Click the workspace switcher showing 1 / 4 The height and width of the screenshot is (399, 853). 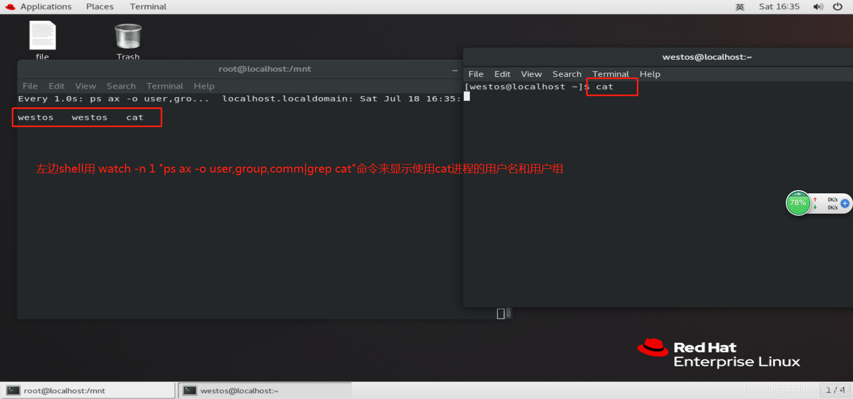[835, 390]
